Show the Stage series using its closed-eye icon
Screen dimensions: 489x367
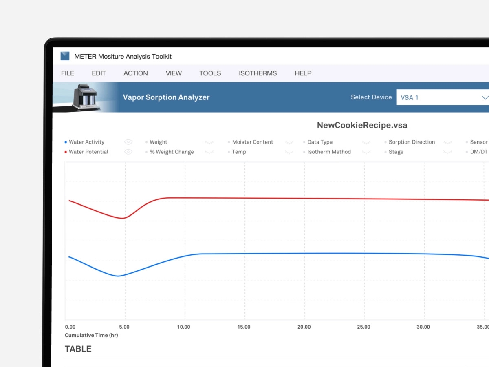coord(448,152)
